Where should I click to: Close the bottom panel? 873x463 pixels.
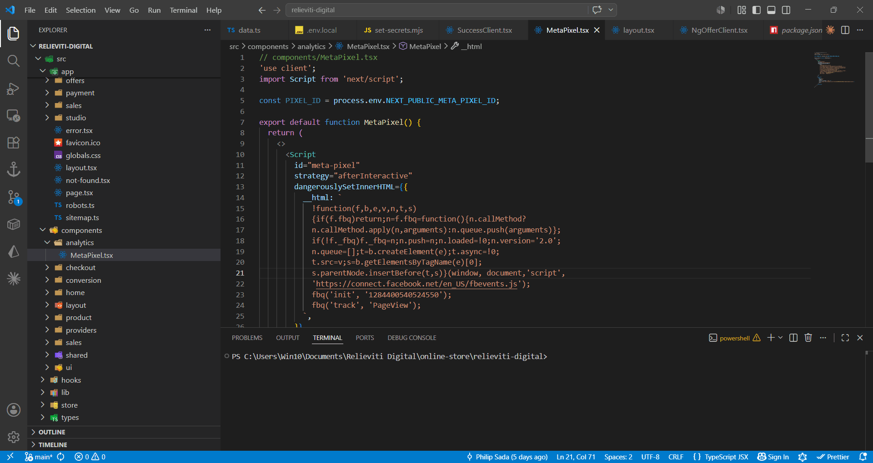pyautogui.click(x=860, y=338)
